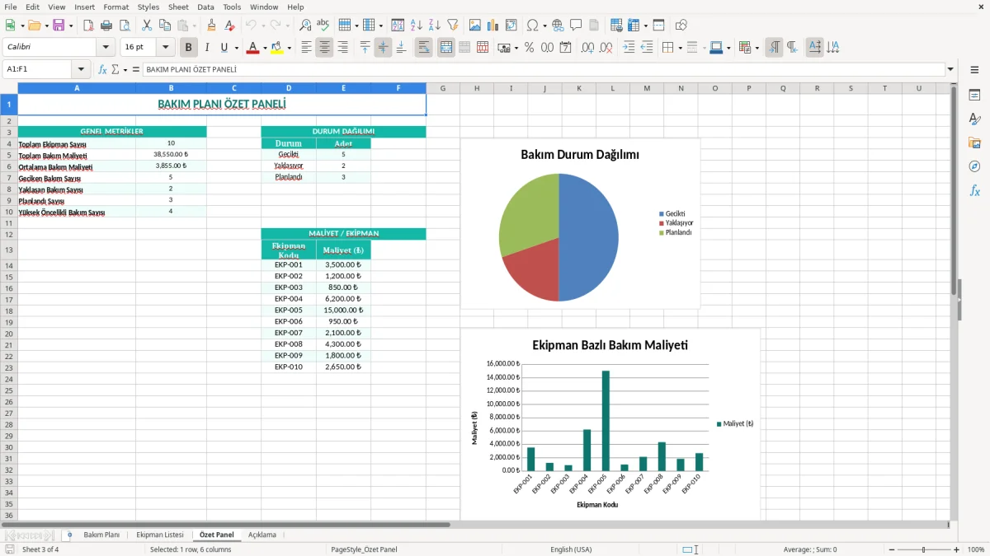Toggle Bold formatting
The width and height of the screenshot is (990, 556).
point(189,48)
